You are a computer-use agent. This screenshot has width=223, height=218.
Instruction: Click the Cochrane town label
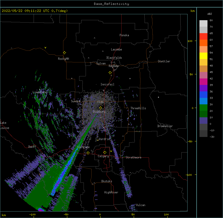(83, 147)
